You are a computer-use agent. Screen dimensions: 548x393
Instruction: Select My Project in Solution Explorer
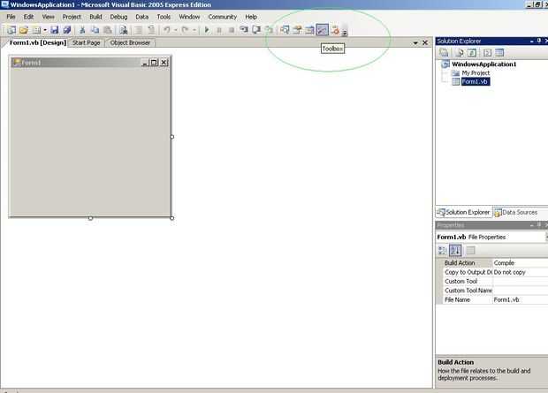(476, 73)
